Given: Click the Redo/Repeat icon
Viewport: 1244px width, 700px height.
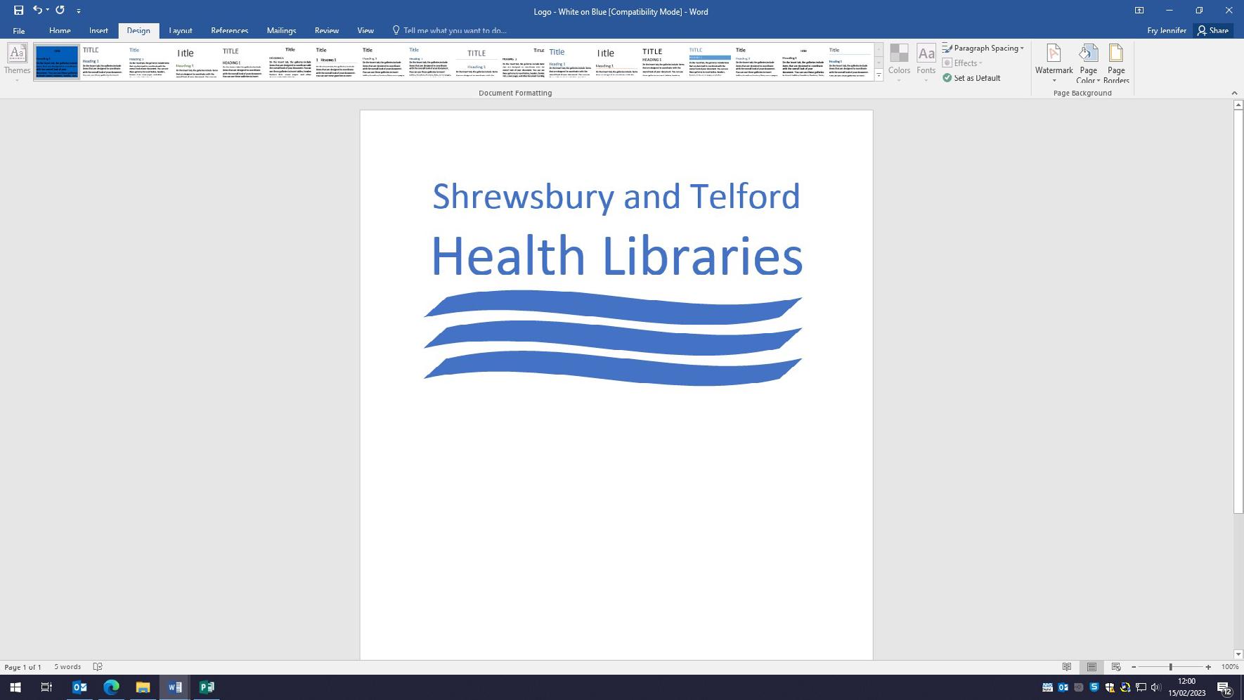Looking at the screenshot, I should click(x=60, y=11).
